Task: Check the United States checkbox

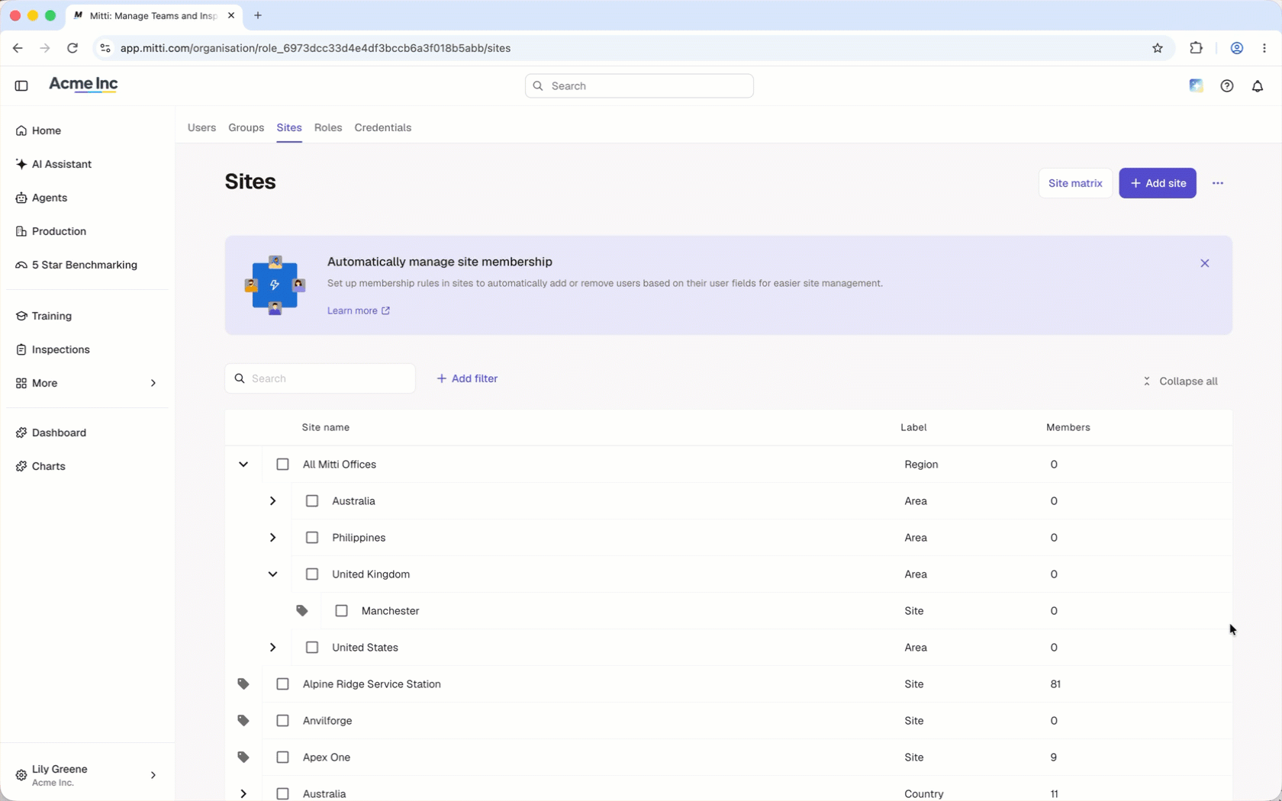Action: pos(312,648)
